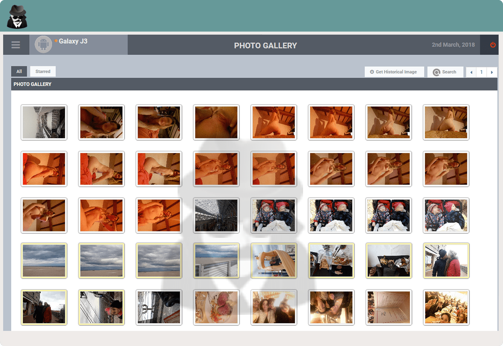This screenshot has width=503, height=346.
Task: Go to the next page with the right arrow
Action: [x=492, y=72]
